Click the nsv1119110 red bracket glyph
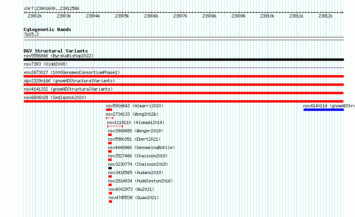The image size is (355, 217). tap(115, 126)
